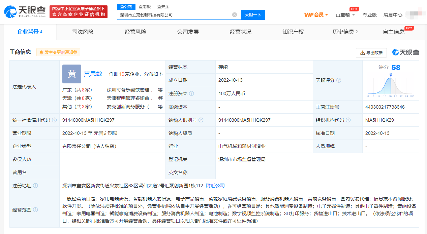This screenshot has width=427, height=234.
Task: Click the company name search field
Action: (x=174, y=15)
